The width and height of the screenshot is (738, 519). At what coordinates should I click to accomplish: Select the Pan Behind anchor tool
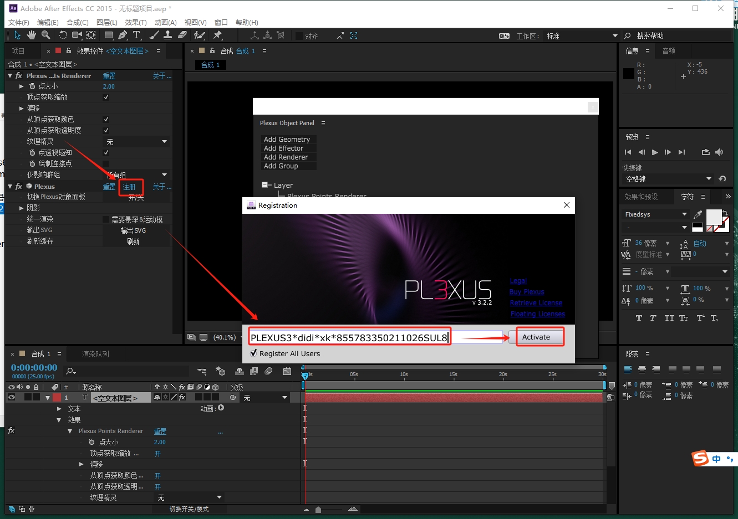point(91,35)
